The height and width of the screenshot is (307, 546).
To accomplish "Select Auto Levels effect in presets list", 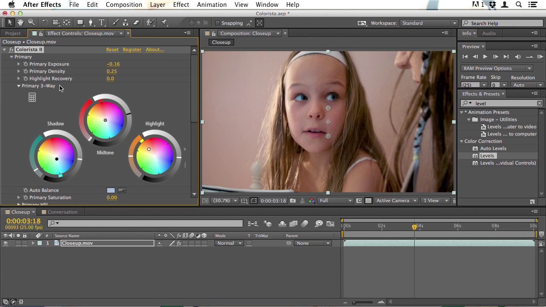I will 493,148.
